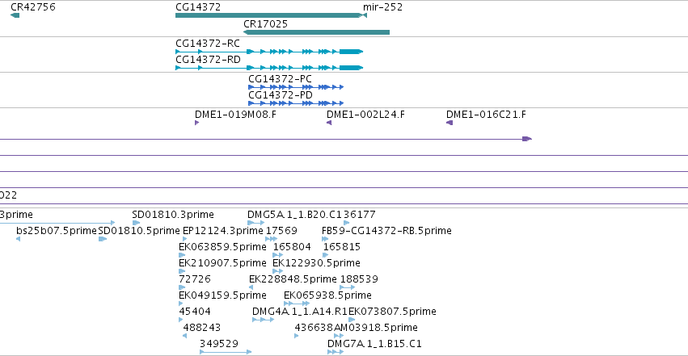Click the DME1-019M08.F label
The height and width of the screenshot is (356, 688).
[x=235, y=115]
